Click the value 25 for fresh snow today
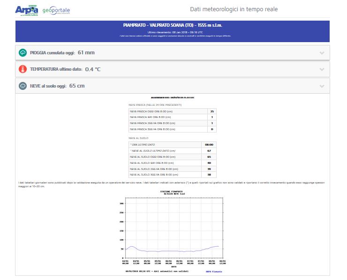 coord(212,111)
